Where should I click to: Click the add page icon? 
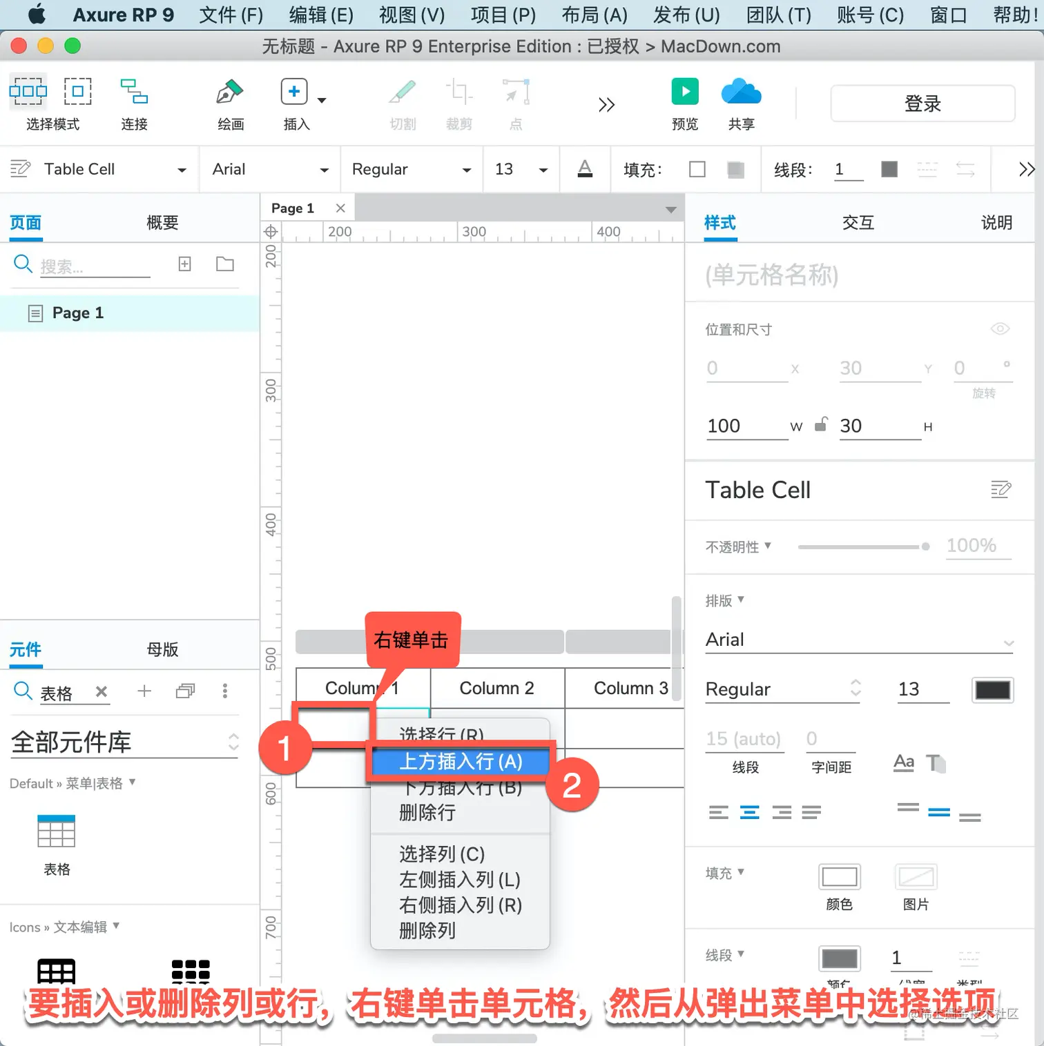point(184,264)
